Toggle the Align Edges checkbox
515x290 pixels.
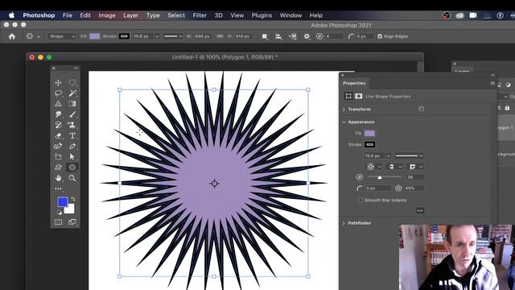click(x=380, y=36)
